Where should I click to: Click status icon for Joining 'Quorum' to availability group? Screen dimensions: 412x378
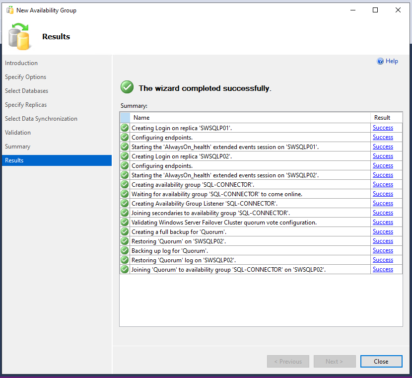point(125,269)
